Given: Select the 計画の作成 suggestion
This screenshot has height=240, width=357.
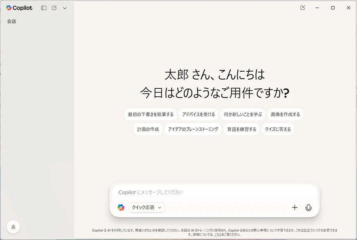Looking at the screenshot, I should click(148, 130).
